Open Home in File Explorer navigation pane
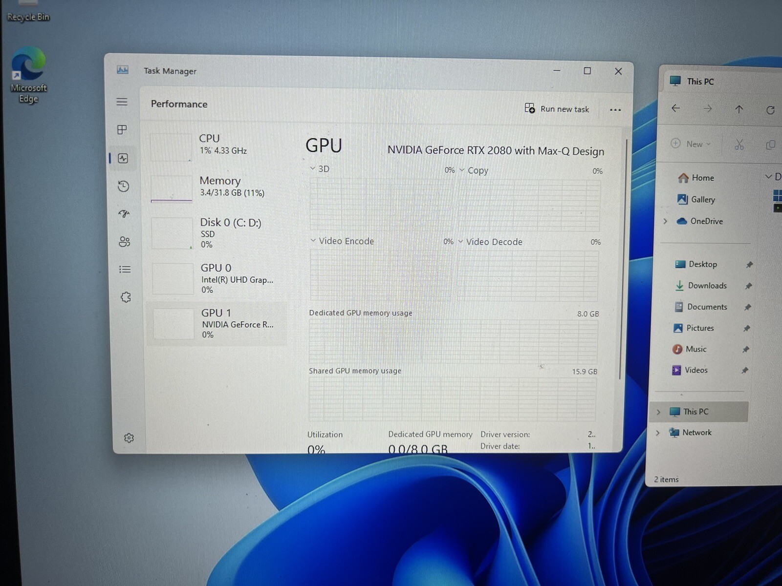The image size is (782, 586). [695, 178]
